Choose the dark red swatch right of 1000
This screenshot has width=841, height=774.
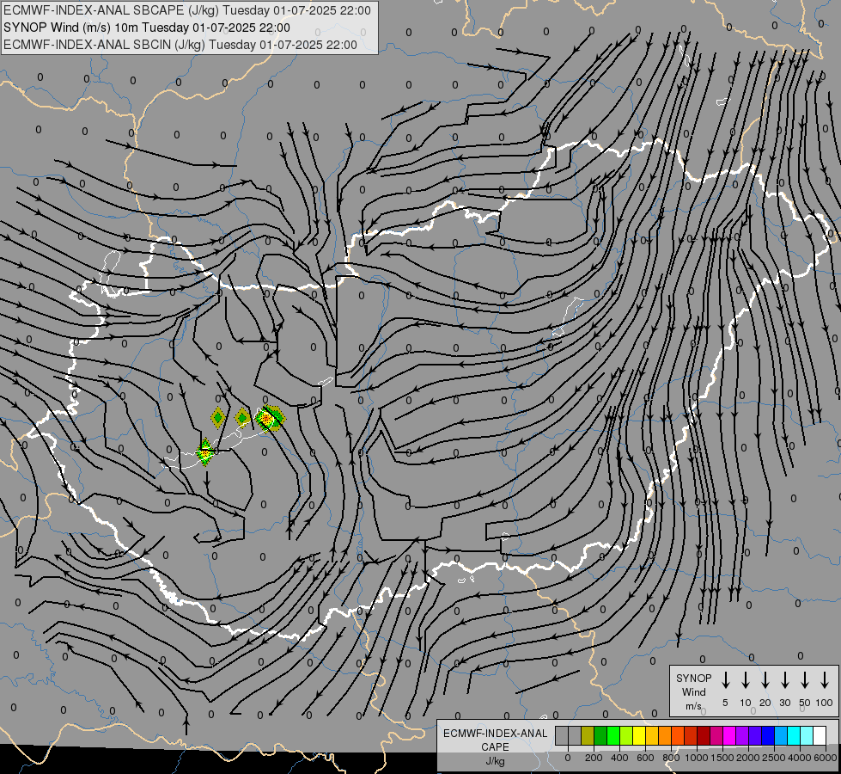tap(704, 736)
